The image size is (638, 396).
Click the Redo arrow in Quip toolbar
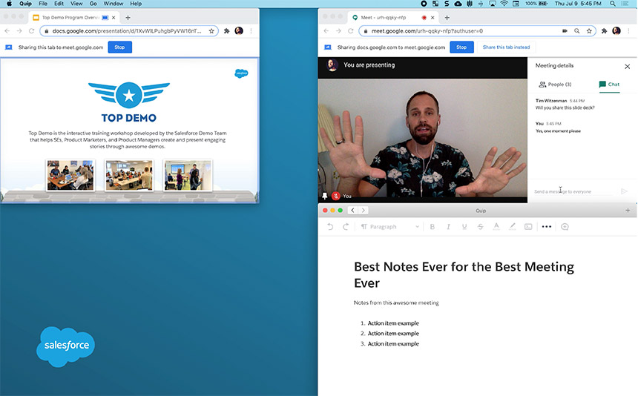coord(346,227)
